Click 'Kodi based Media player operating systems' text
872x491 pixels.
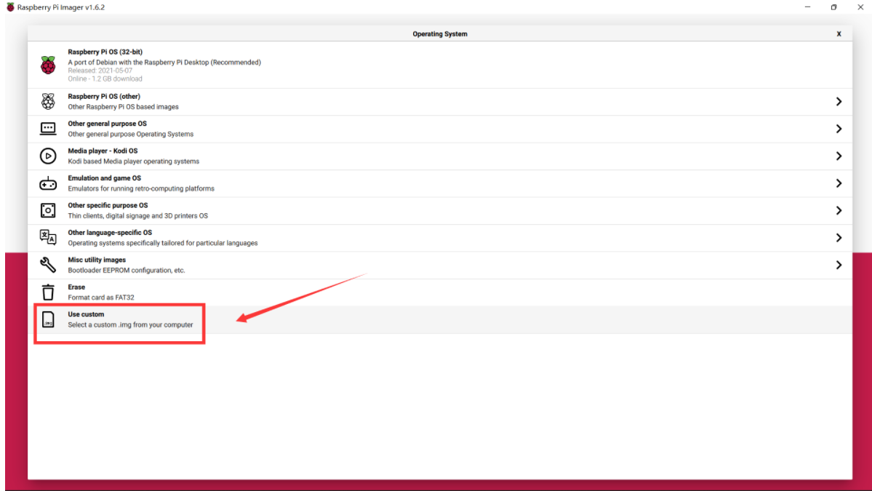pyautogui.click(x=134, y=161)
